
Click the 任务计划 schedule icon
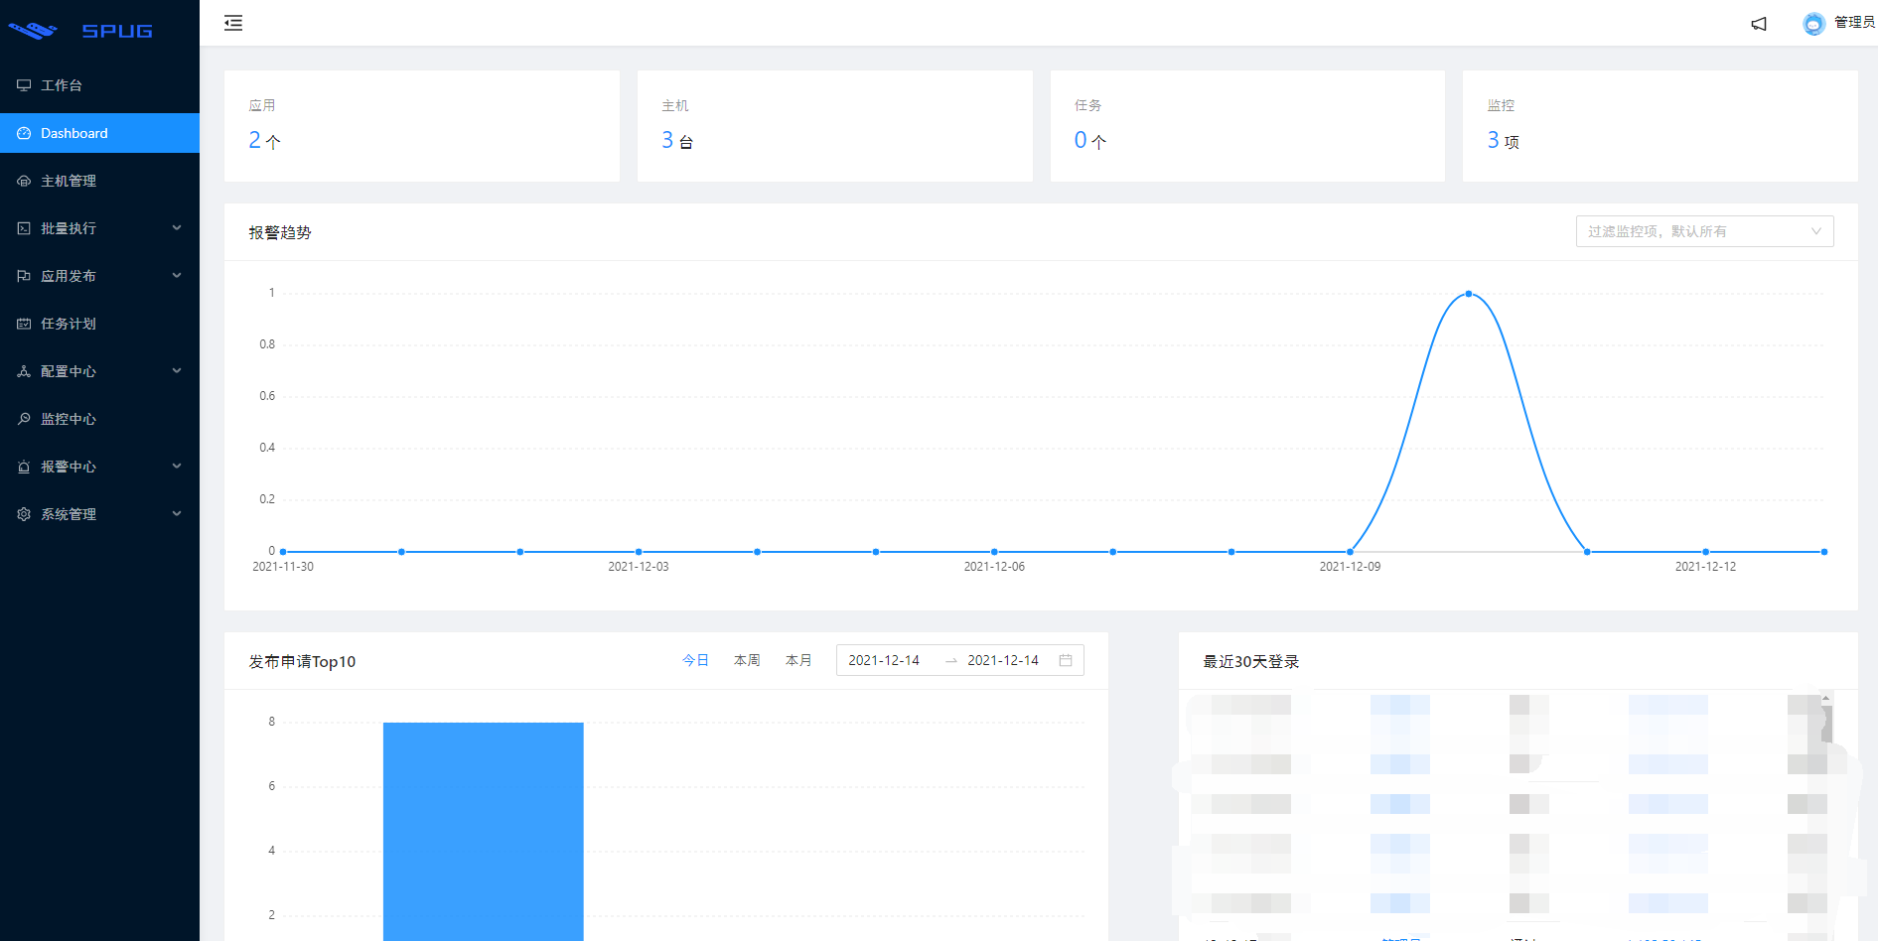pyautogui.click(x=24, y=324)
